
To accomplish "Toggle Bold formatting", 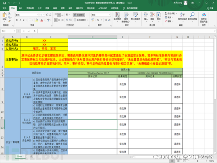I will (x=17, y=20).
